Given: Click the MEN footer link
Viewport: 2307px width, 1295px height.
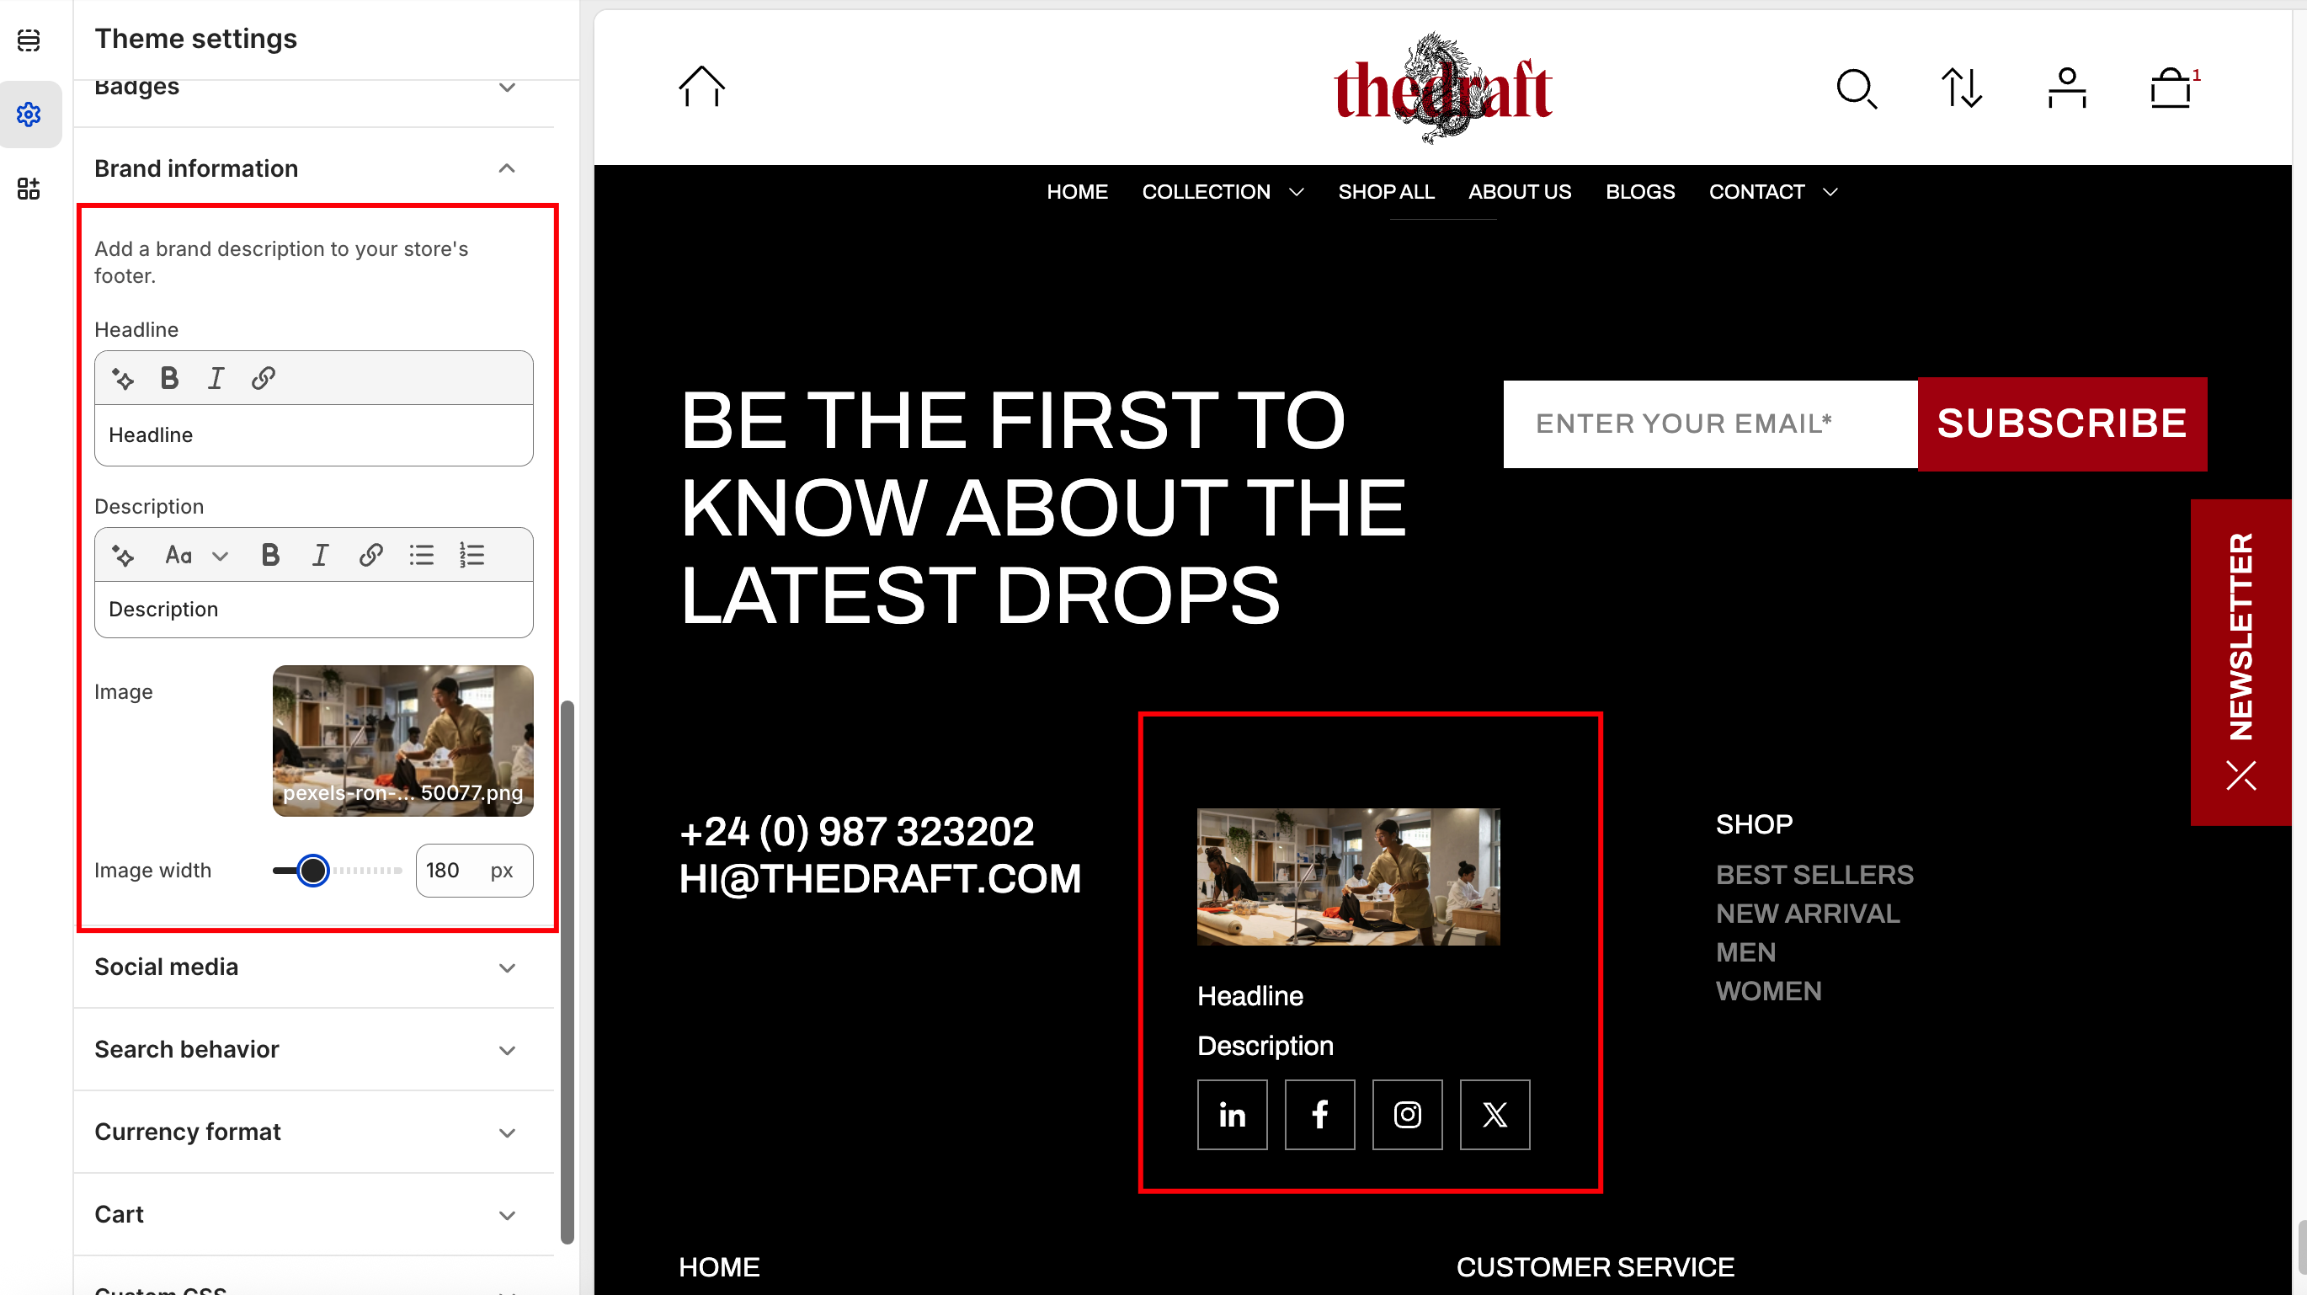Looking at the screenshot, I should click(x=1745, y=952).
